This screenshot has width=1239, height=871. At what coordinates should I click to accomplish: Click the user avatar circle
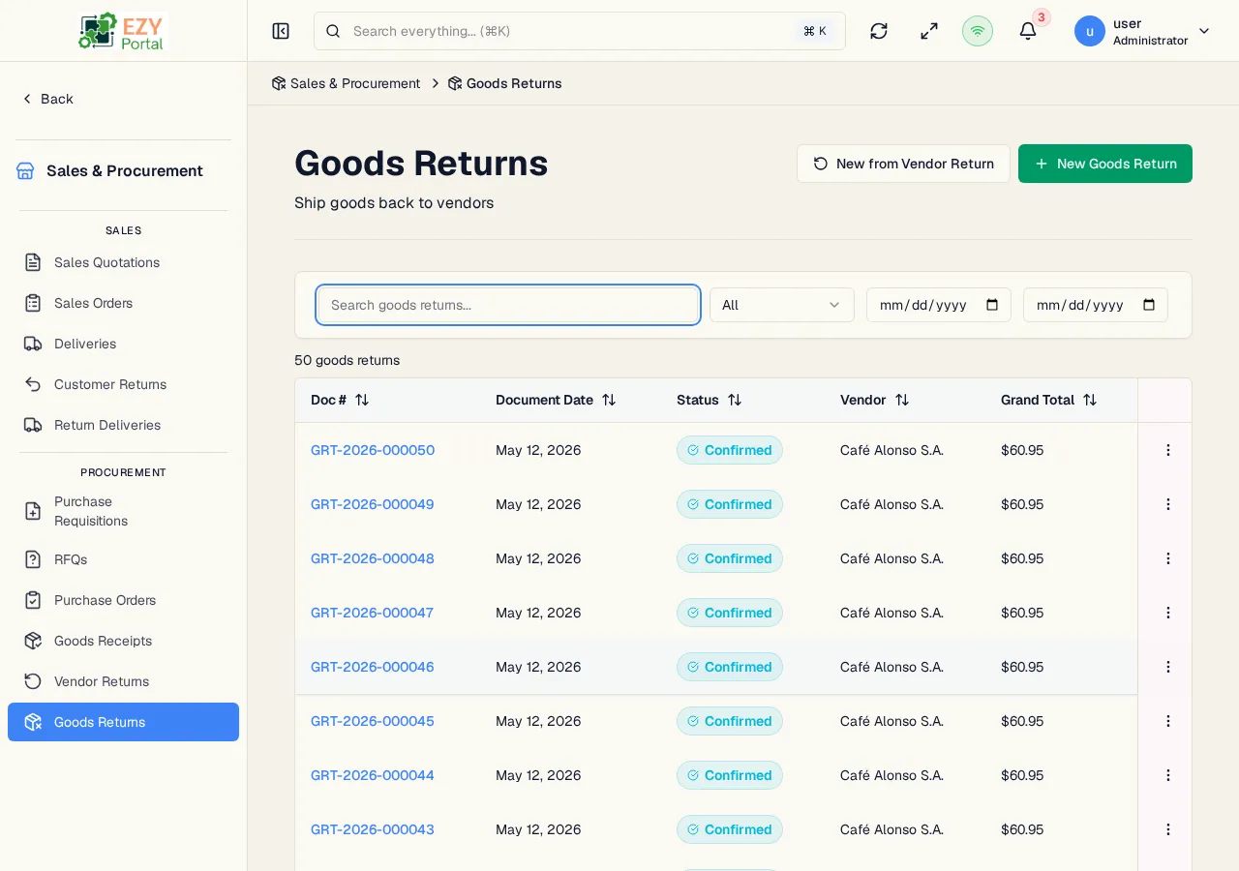[1090, 31]
